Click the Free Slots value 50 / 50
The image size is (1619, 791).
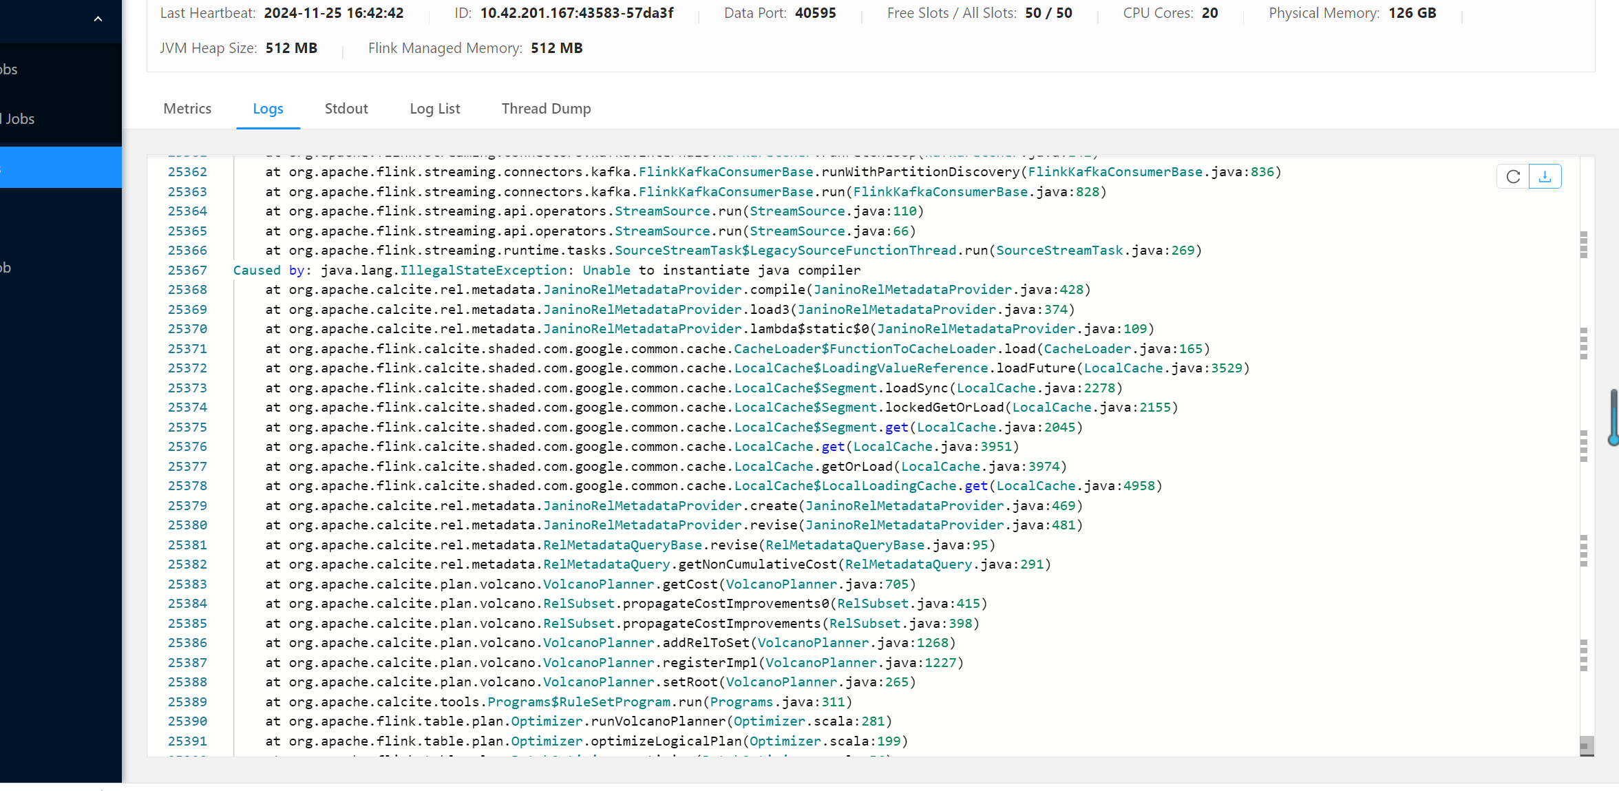click(x=1048, y=13)
